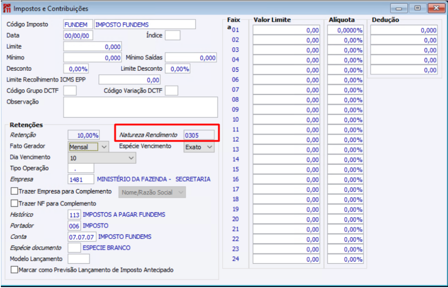Open the Fato Gerador dropdown
The width and height of the screenshot is (448, 288).
104,147
